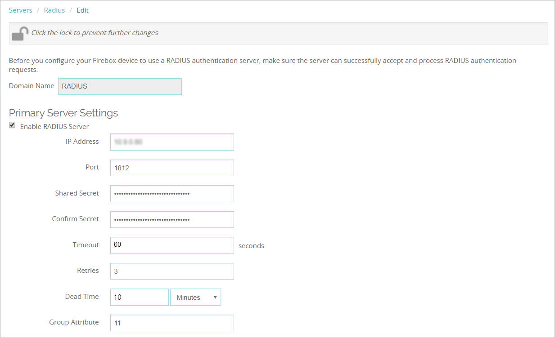Open the Dead Time units dropdown

coord(195,297)
